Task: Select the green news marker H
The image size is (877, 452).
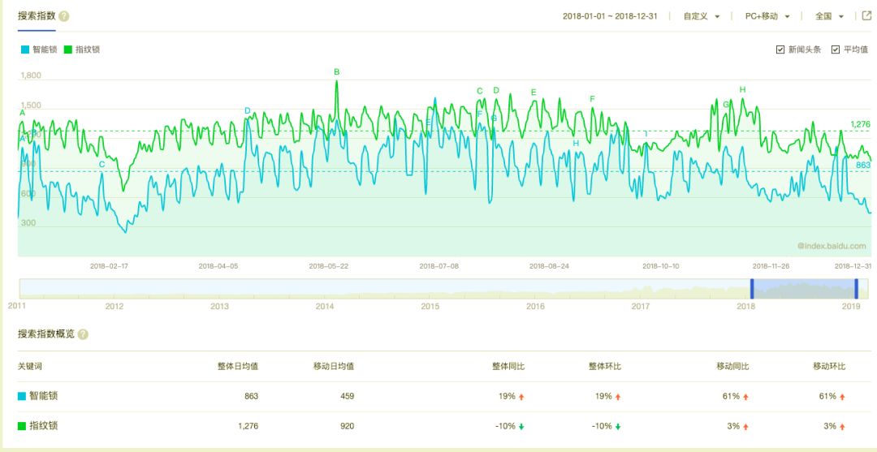Action: click(x=742, y=89)
